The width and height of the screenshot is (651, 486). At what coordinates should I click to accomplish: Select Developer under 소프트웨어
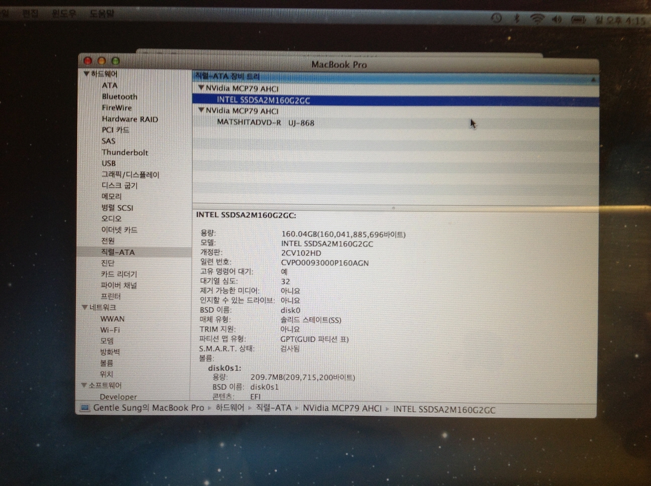118,397
